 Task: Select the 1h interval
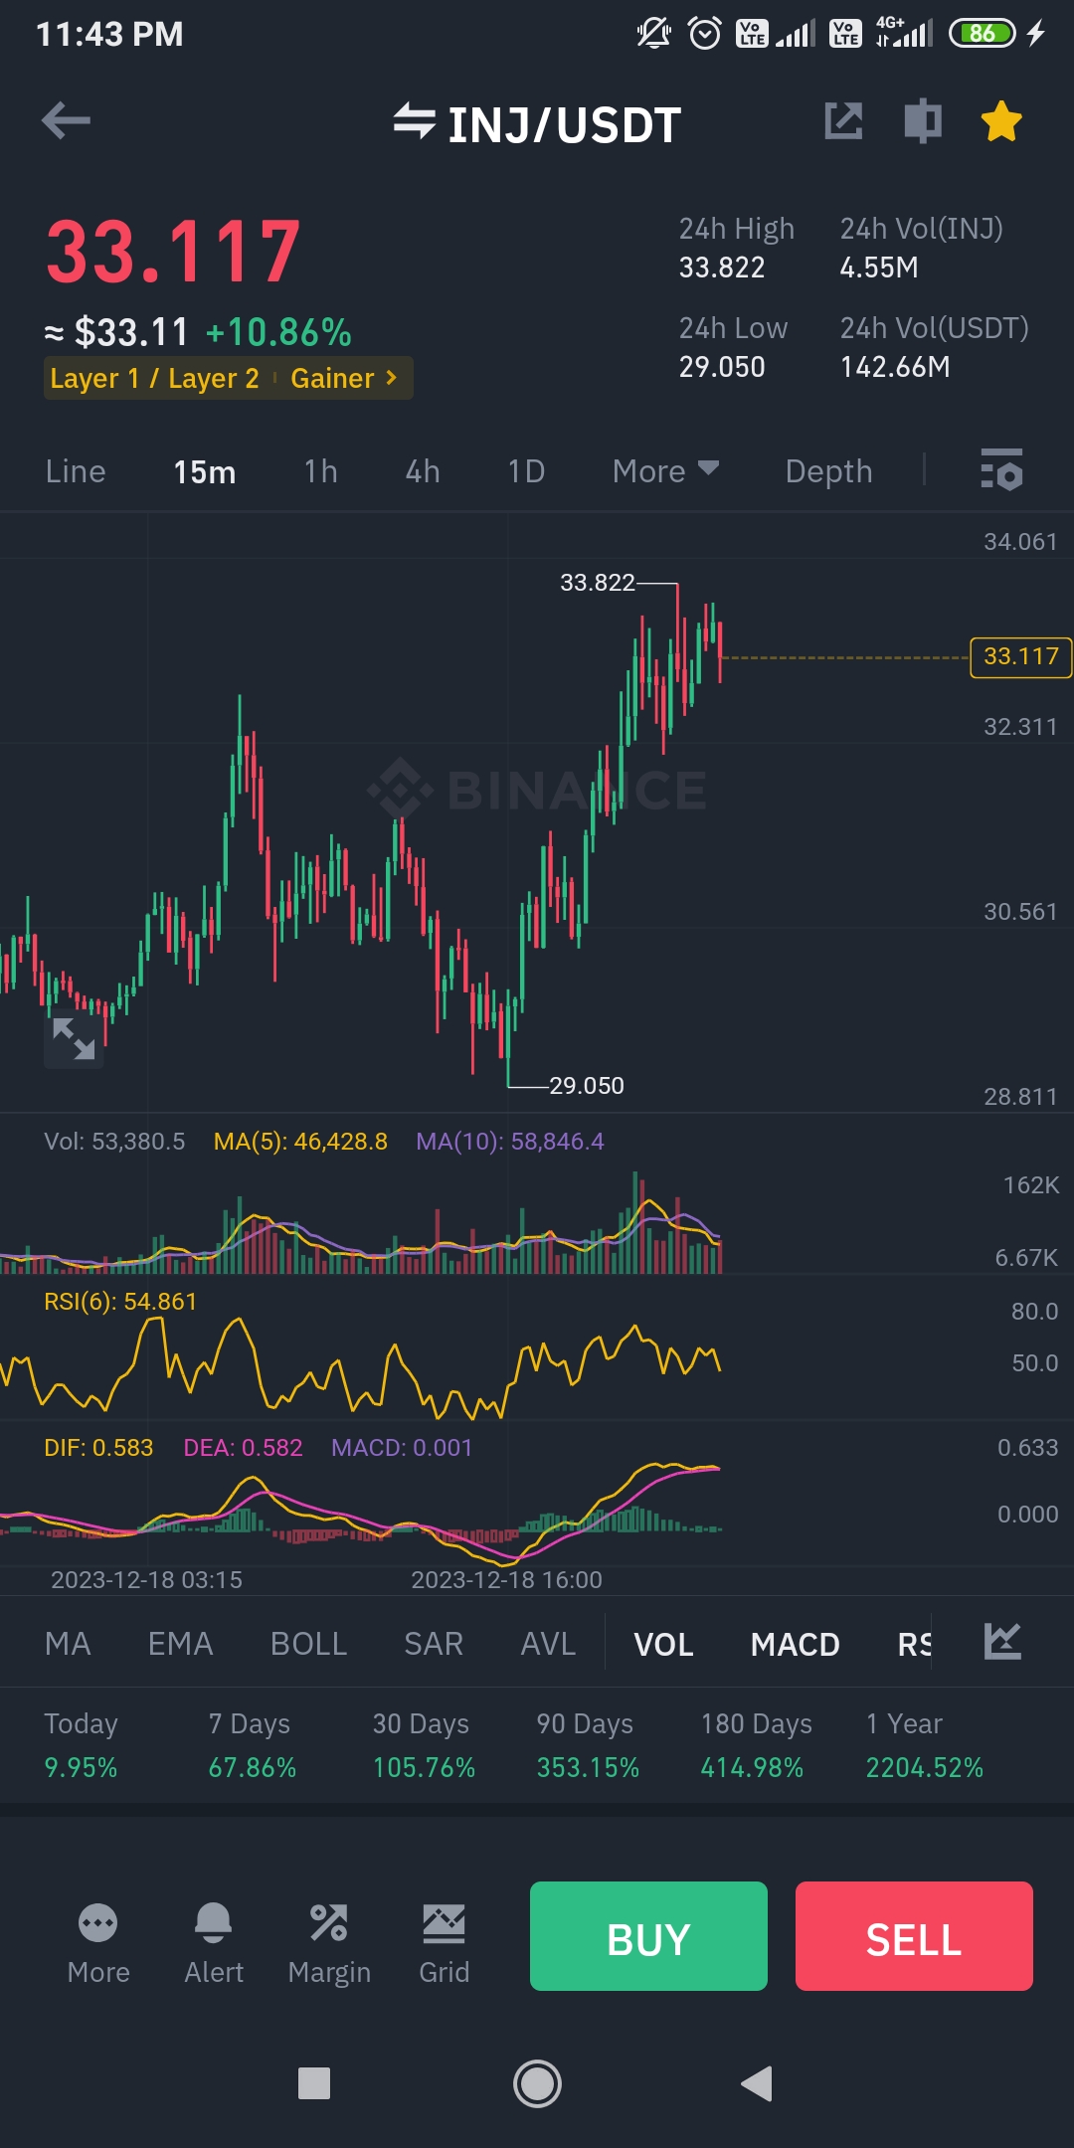pos(320,471)
